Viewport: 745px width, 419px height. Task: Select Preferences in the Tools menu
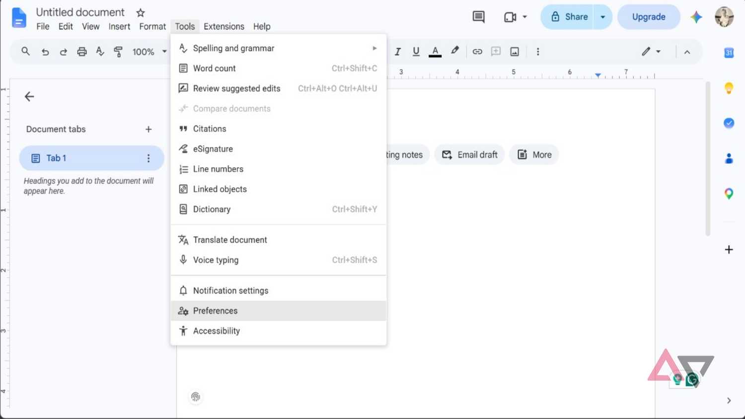point(278,311)
